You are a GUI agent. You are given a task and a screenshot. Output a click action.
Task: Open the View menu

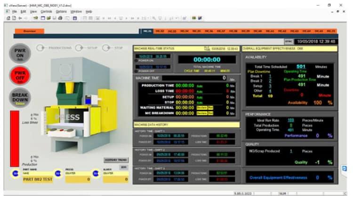(33, 11)
